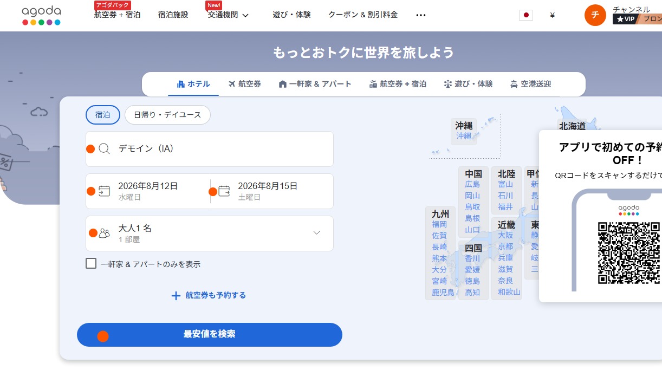Choose 滋賀 under 近畿 region
The height and width of the screenshot is (383, 662).
pos(505,269)
